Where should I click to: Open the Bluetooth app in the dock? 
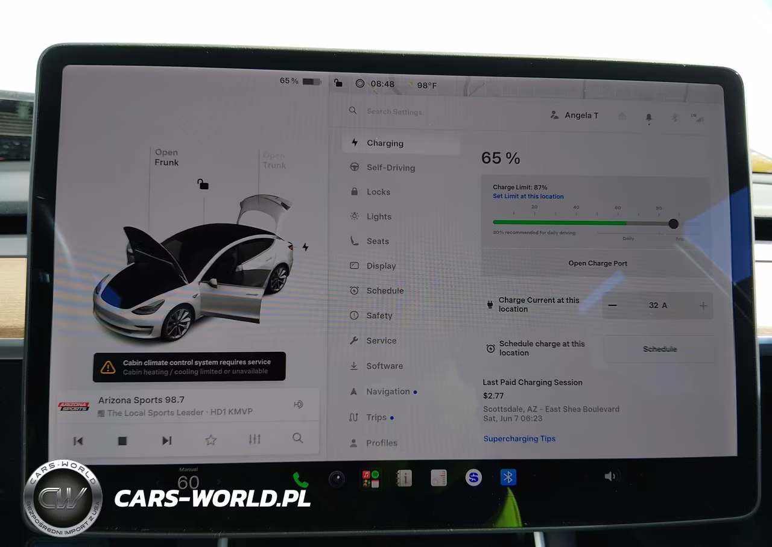[508, 478]
